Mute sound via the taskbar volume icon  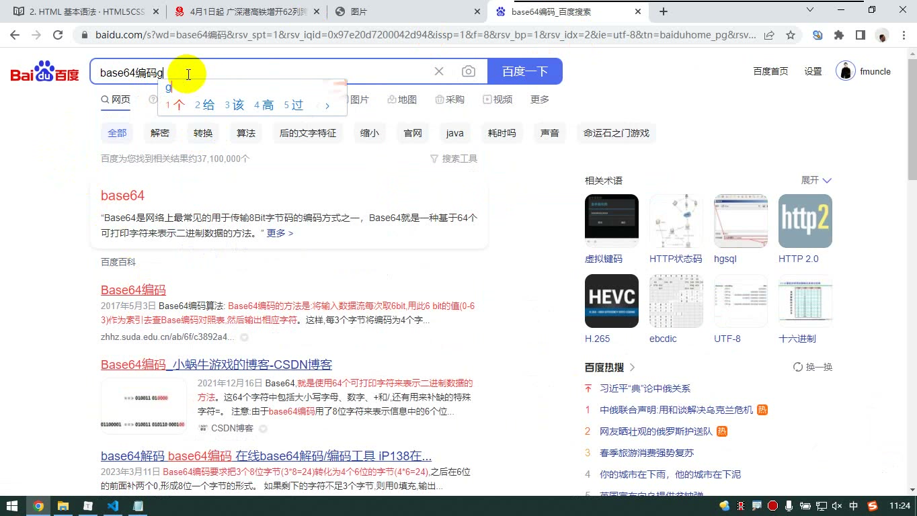pos(837,506)
